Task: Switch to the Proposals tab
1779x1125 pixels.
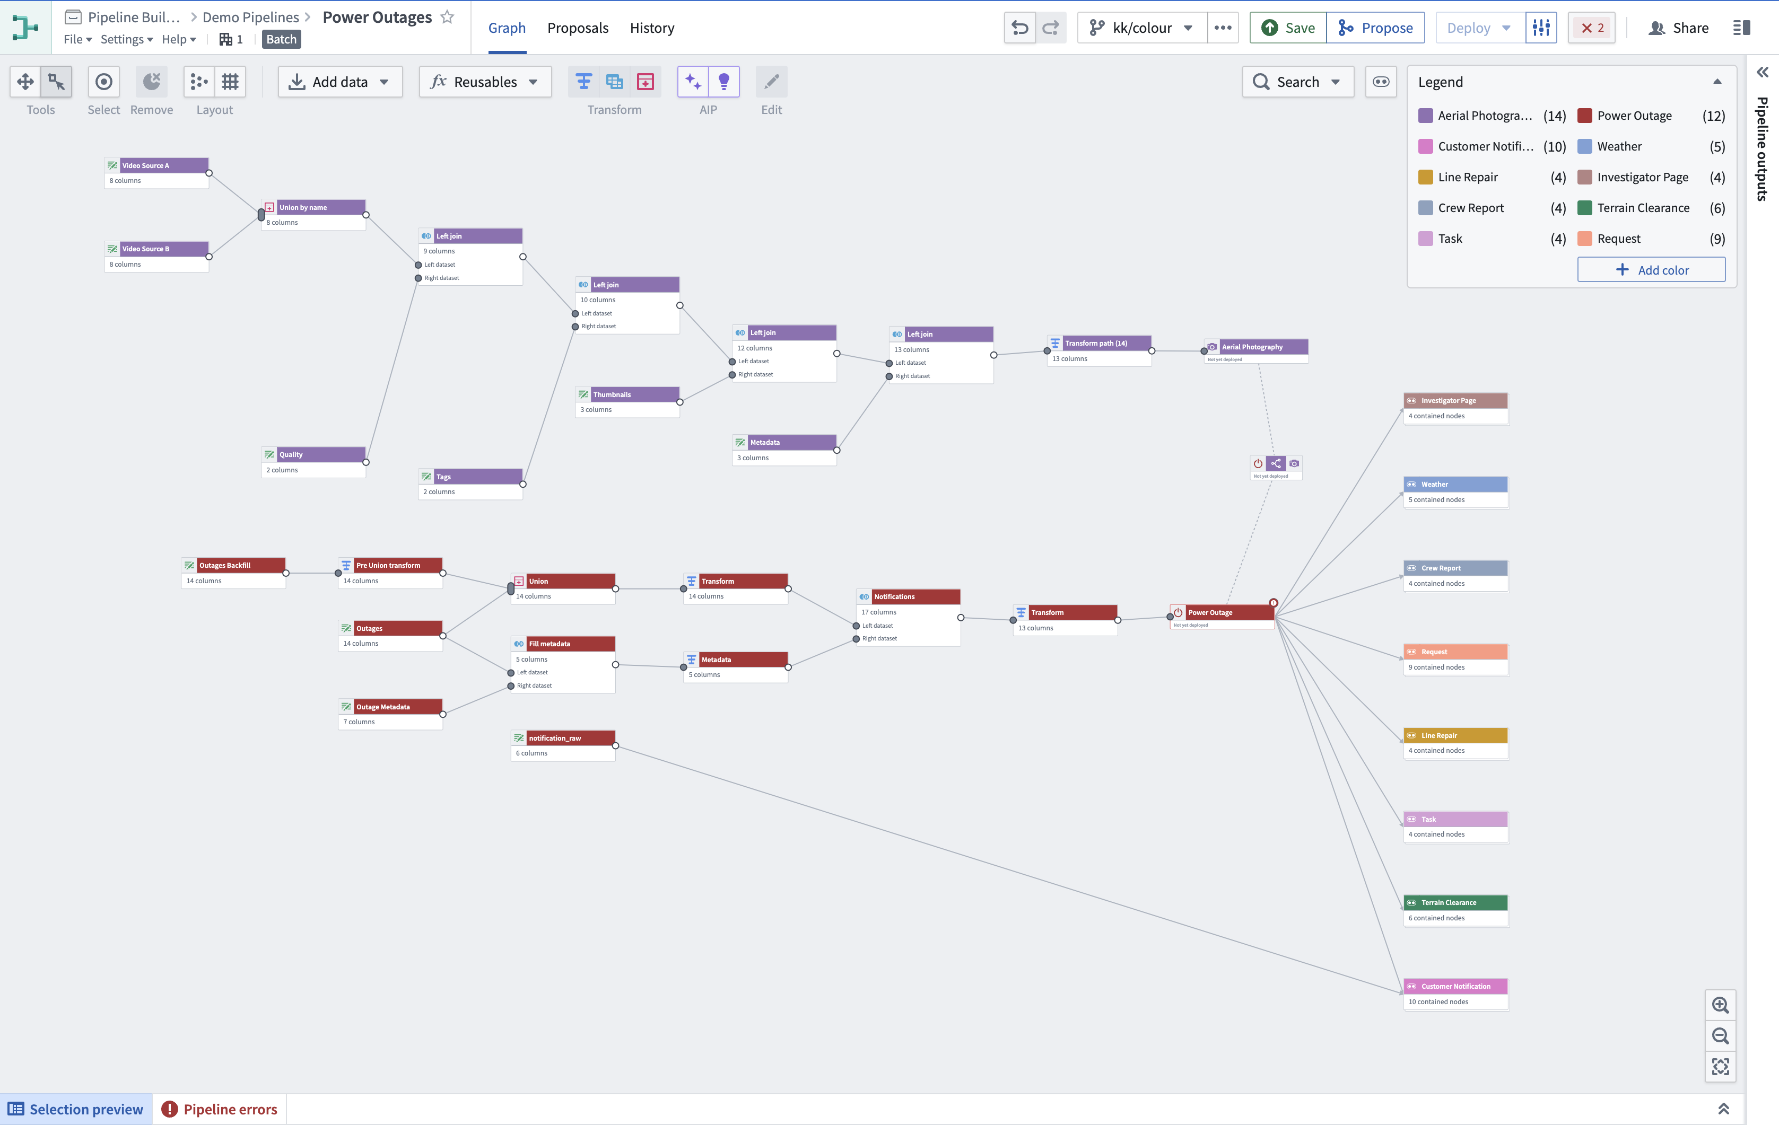Action: (x=578, y=28)
